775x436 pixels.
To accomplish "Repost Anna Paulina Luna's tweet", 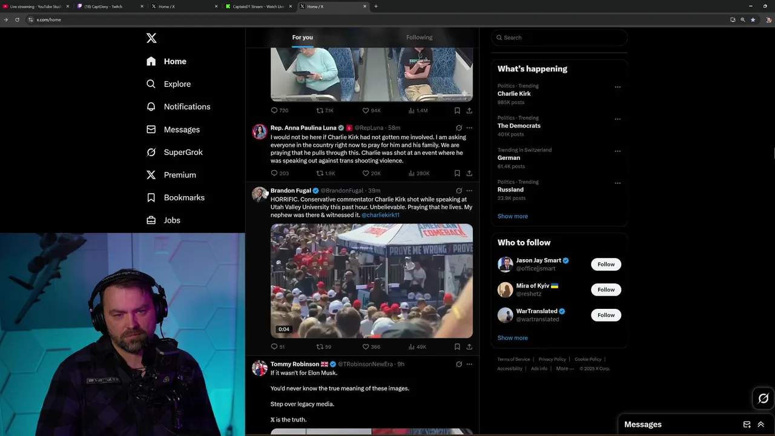I will click(326, 173).
